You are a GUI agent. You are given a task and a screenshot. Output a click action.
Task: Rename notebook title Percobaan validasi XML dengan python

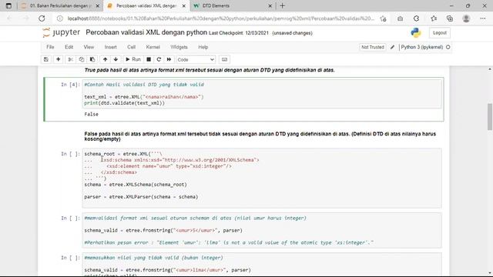(146, 32)
